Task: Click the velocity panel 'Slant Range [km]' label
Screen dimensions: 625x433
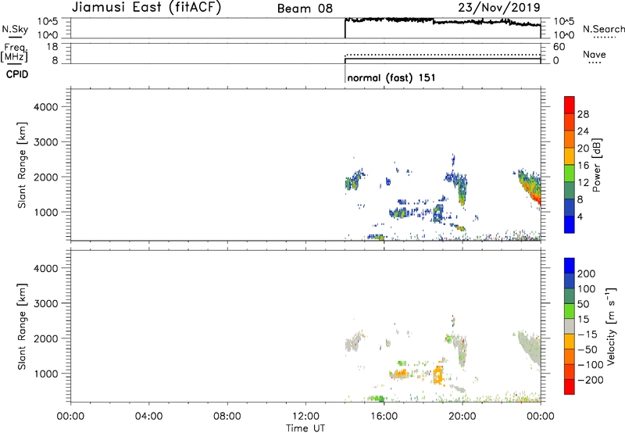Action: point(22,327)
